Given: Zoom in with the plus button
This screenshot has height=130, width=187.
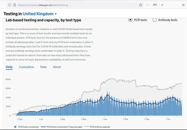Looking at the screenshot, I should click(162, 5).
